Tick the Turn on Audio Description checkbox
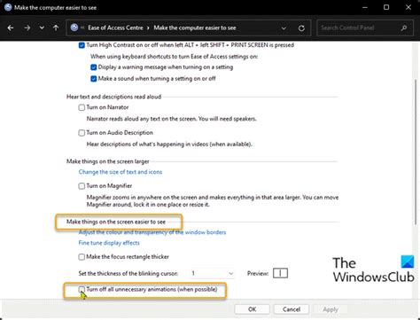 click(x=82, y=133)
